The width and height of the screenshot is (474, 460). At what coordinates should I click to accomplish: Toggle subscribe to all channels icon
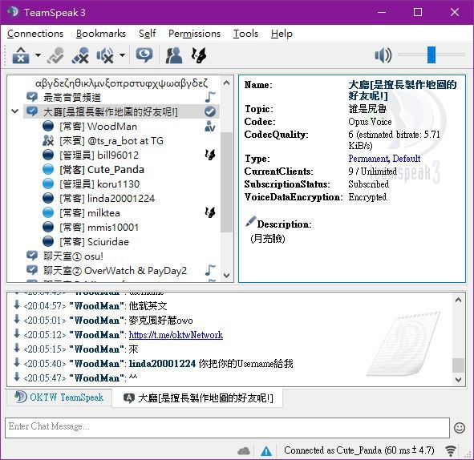click(x=144, y=55)
